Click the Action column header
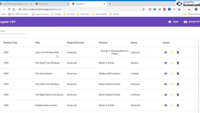 (x=166, y=43)
